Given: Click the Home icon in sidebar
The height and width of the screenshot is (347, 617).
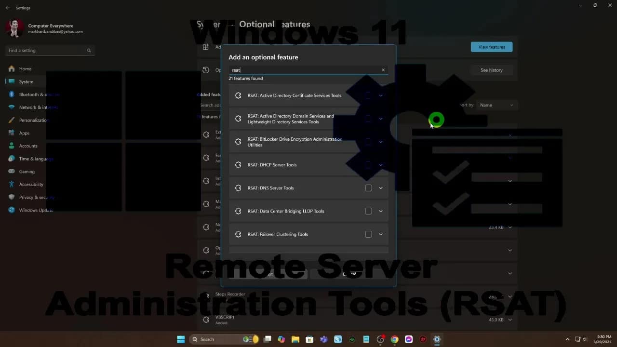Looking at the screenshot, I should point(12,69).
